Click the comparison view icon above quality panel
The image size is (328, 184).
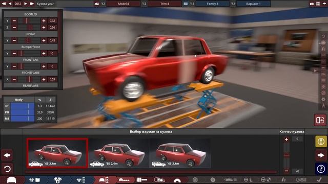(320, 120)
